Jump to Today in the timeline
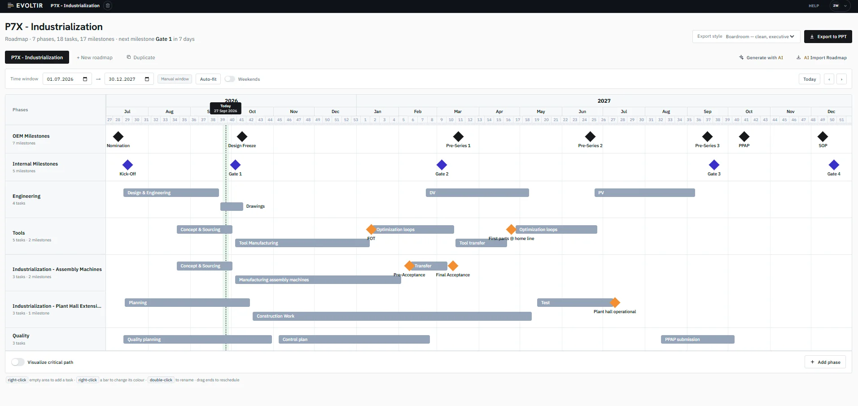 click(x=810, y=79)
